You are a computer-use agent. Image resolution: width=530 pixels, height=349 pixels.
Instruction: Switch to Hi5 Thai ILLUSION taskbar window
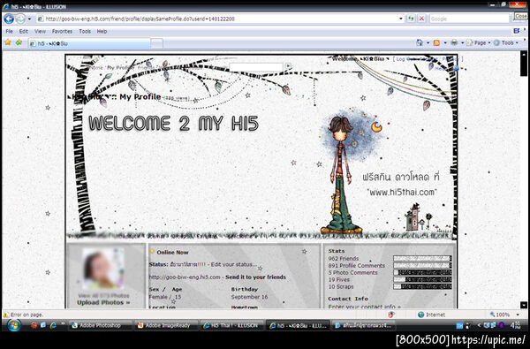coord(232,325)
